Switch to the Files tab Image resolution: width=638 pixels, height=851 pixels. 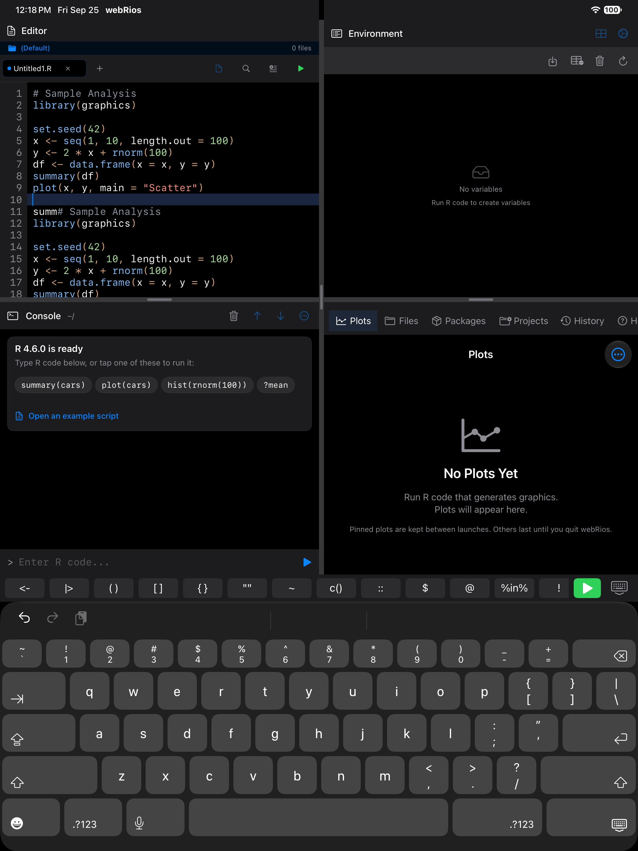pos(402,321)
